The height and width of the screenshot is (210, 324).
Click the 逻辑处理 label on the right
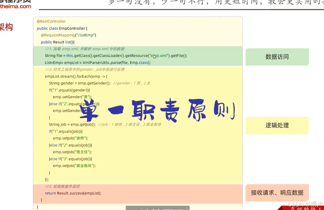[x=277, y=125]
